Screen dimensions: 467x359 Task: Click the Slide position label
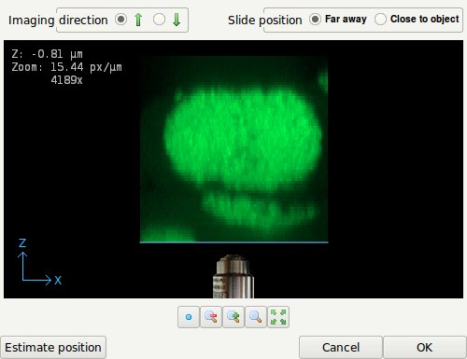coord(265,21)
